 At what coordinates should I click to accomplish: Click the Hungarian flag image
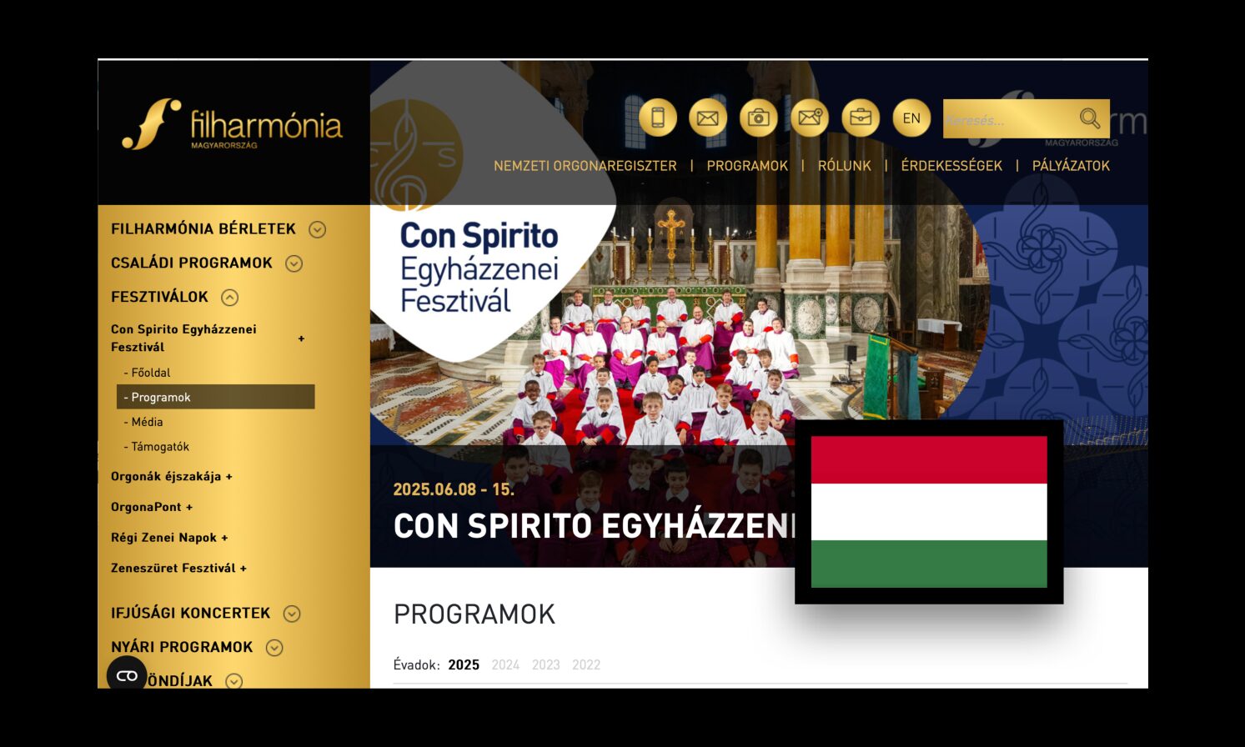(929, 512)
